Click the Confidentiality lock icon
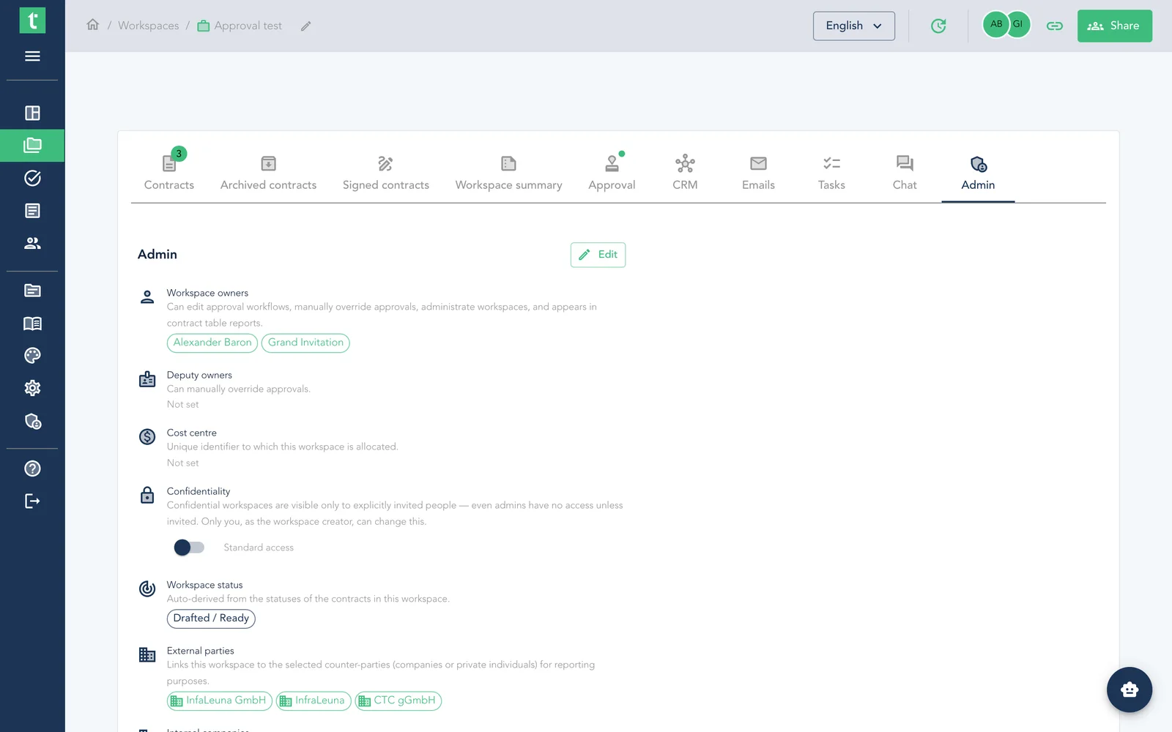The height and width of the screenshot is (732, 1172). (147, 496)
